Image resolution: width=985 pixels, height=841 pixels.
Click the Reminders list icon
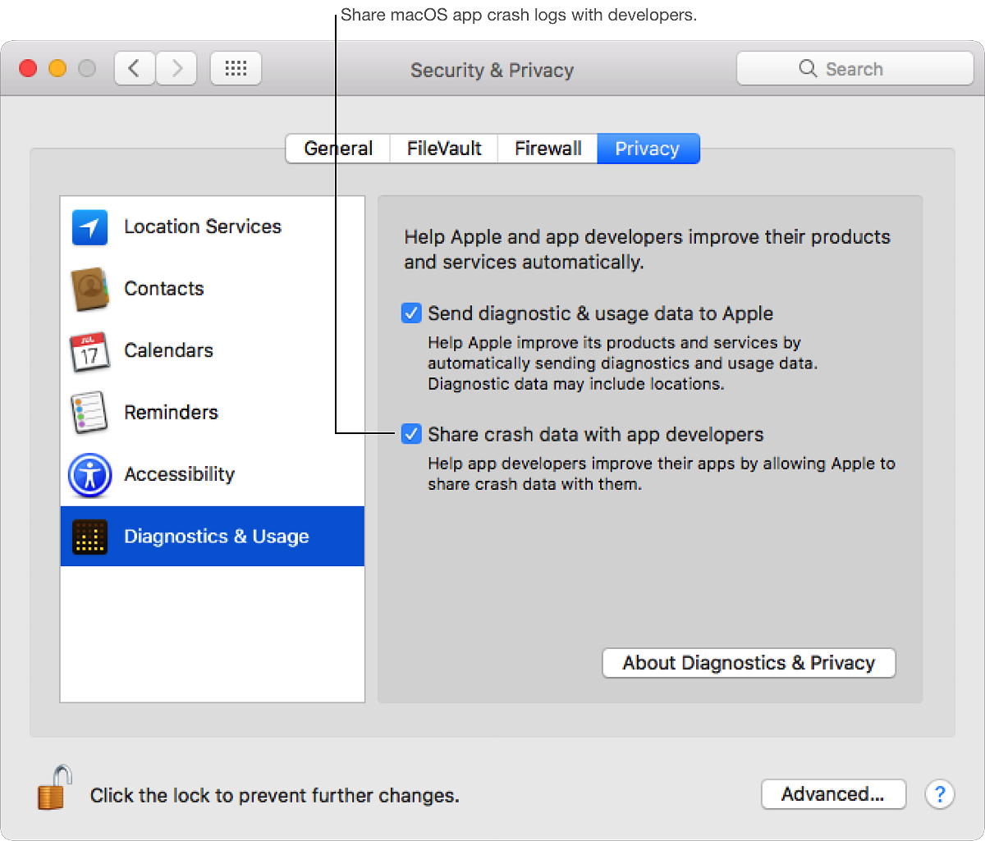point(89,413)
